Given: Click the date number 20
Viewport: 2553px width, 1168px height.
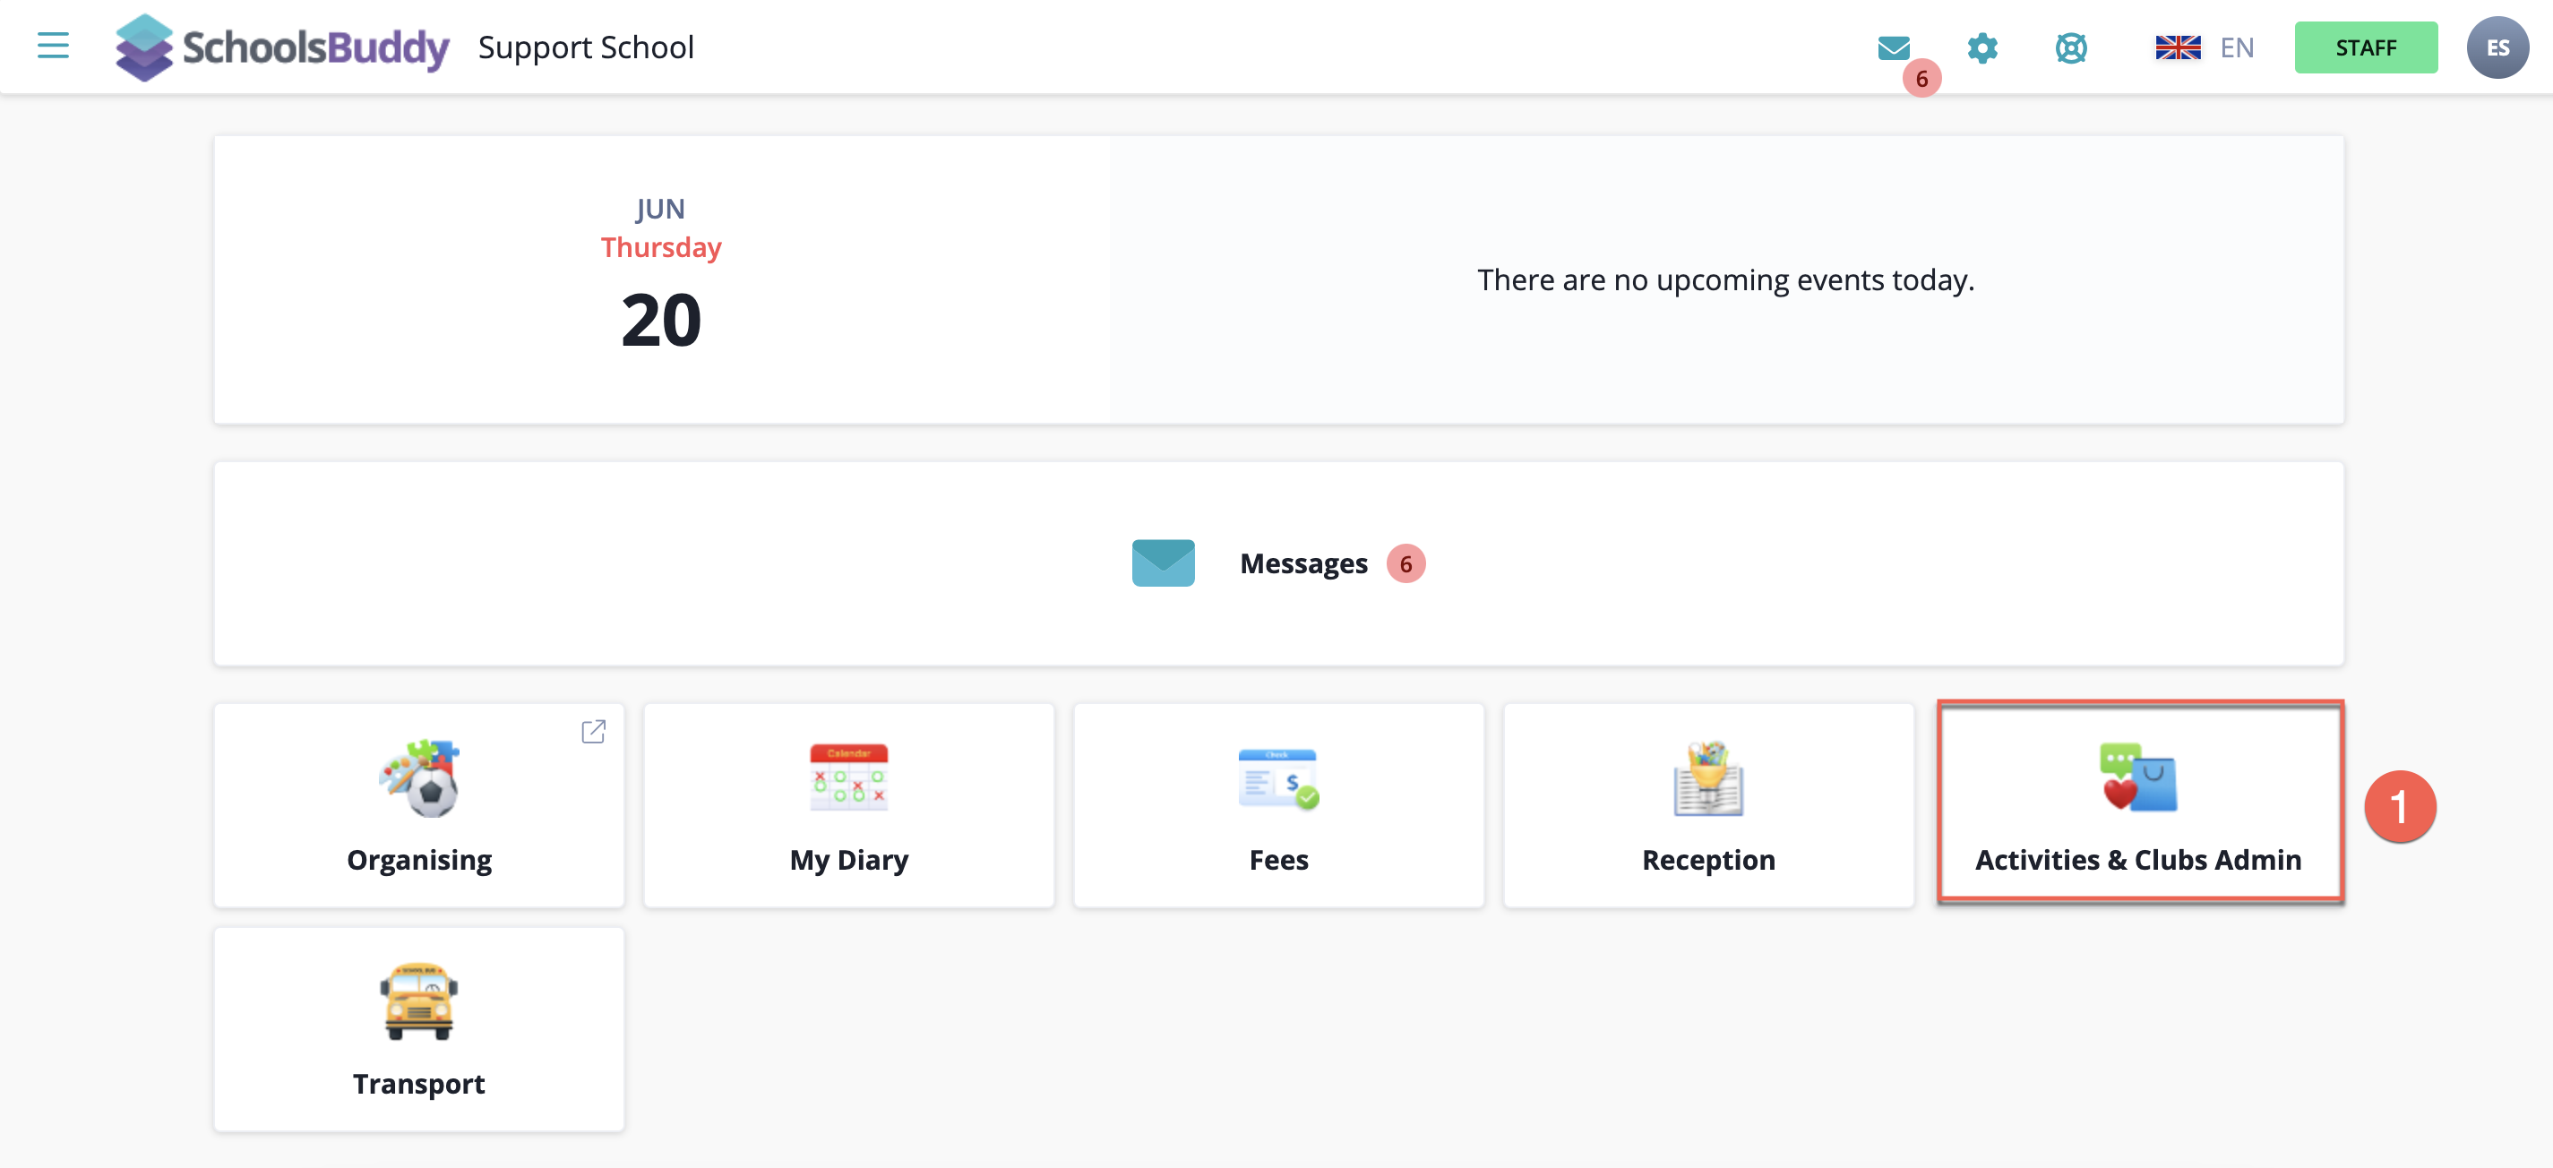Looking at the screenshot, I should coord(661,320).
